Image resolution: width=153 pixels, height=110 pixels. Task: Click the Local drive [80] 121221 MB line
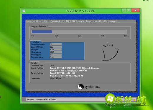coord(67,76)
